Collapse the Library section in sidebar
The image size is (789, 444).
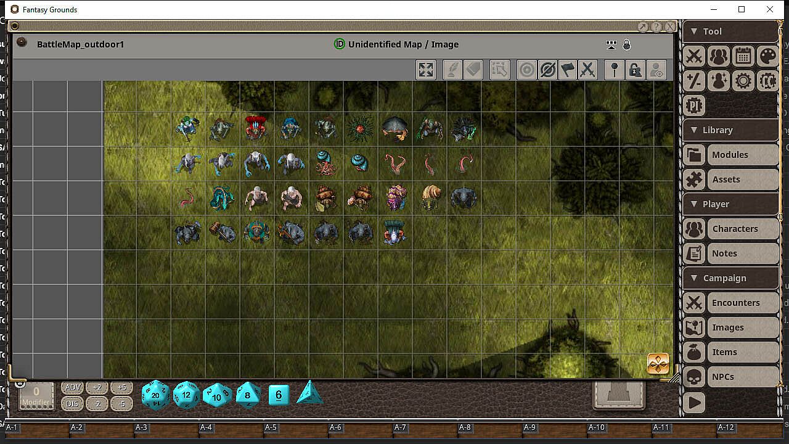(730, 130)
